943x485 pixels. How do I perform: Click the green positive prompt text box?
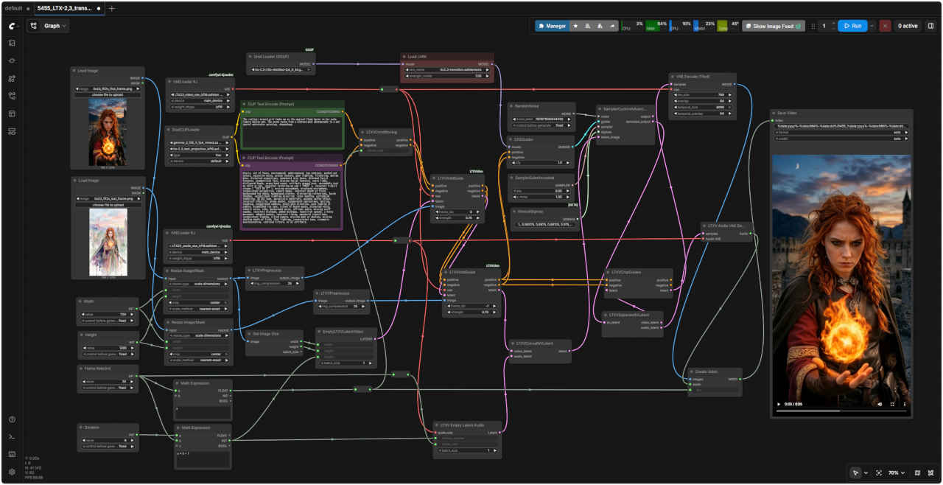tap(292, 132)
